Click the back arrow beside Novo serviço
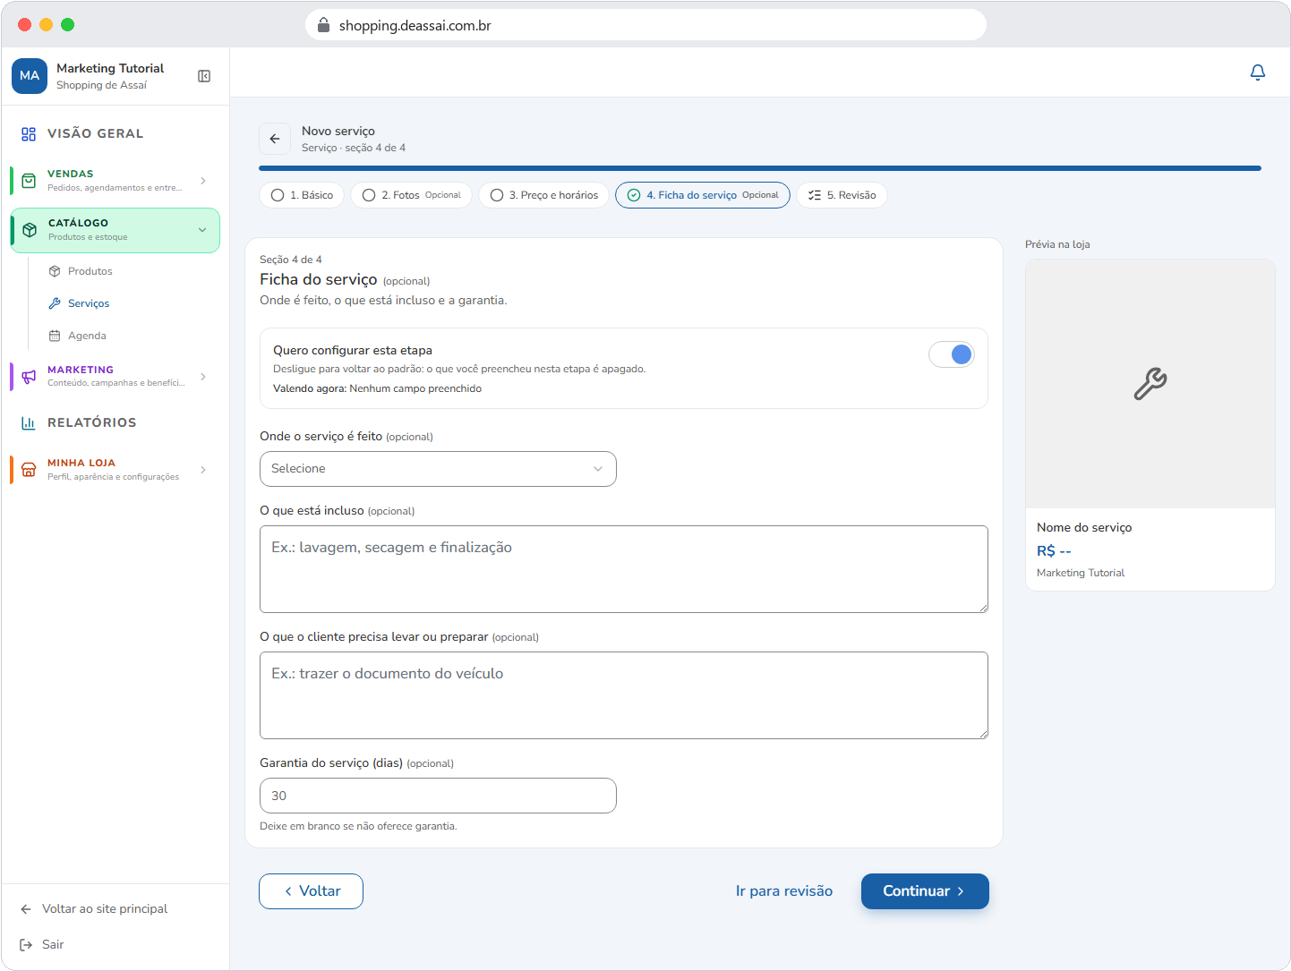Viewport: 1291px width, 971px height. pyautogui.click(x=275, y=139)
